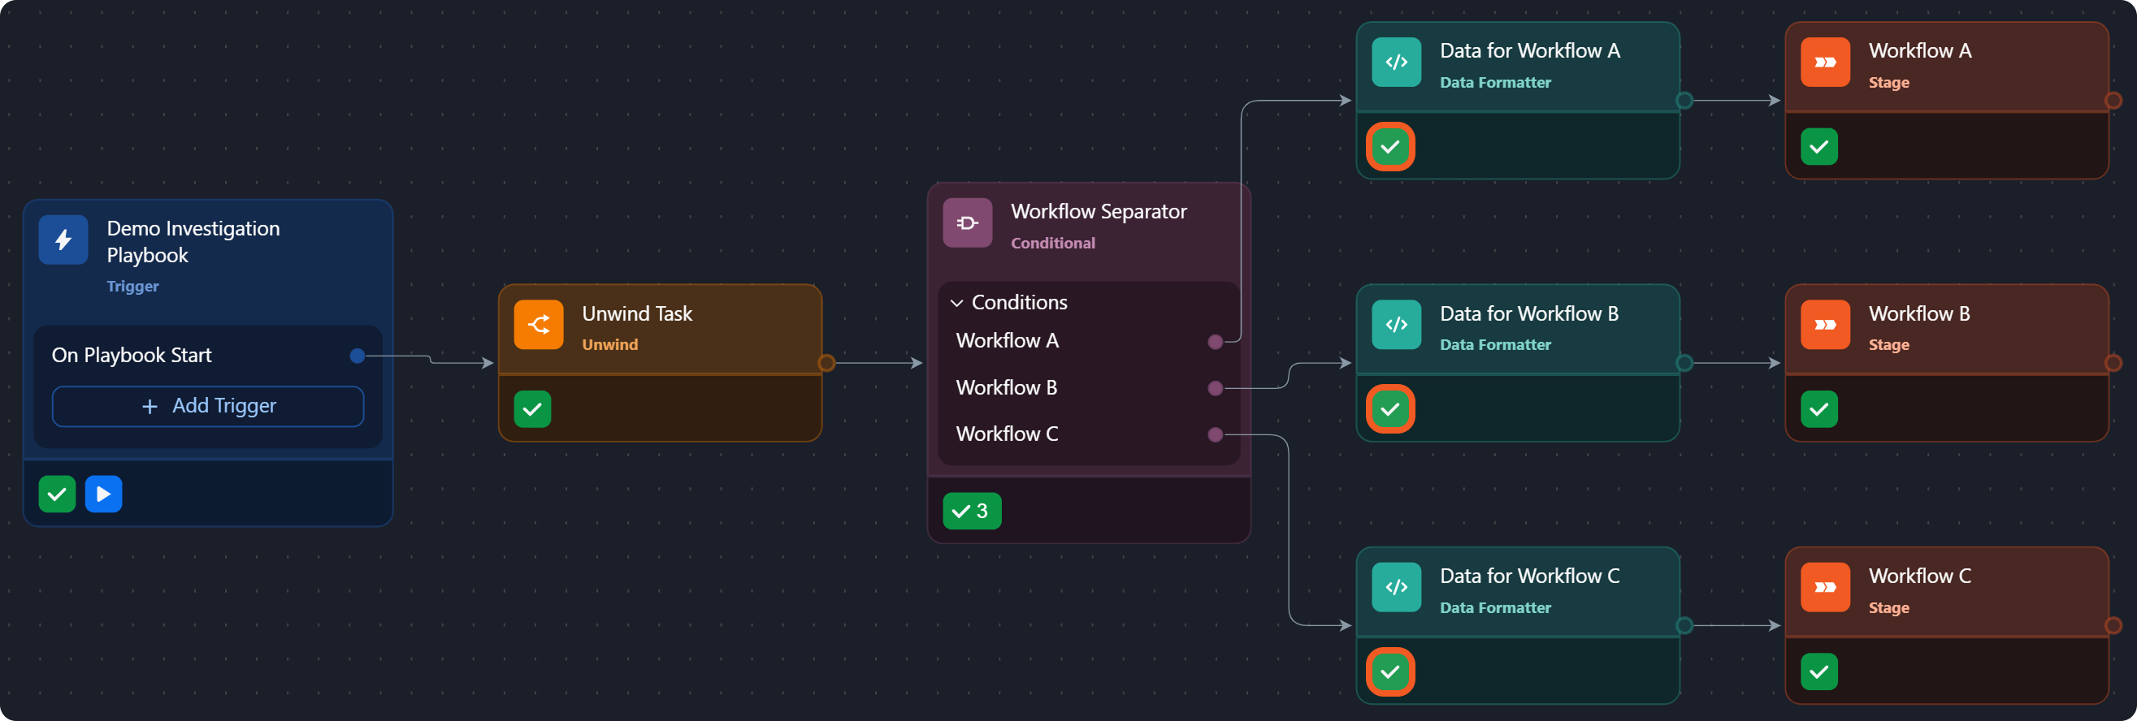Screen dimensions: 2137x721
Task: Click the lightning bolt Trigger icon
Action: click(x=63, y=240)
